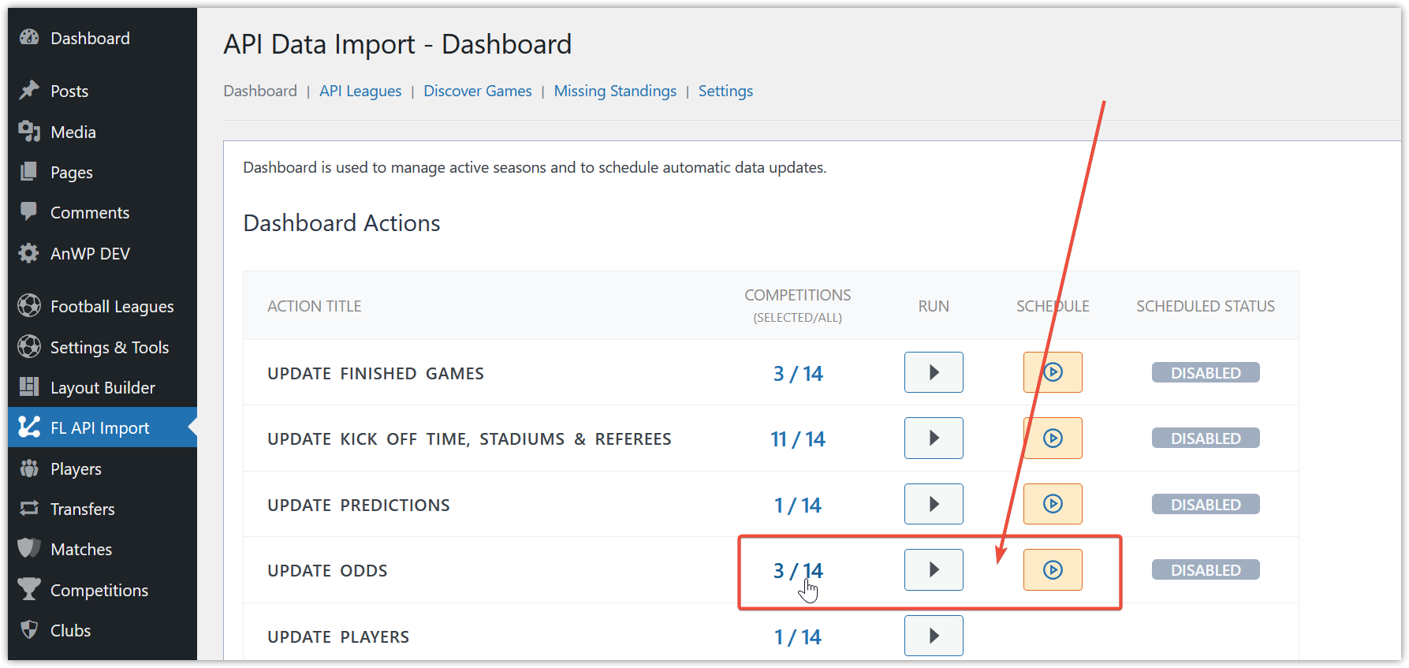This screenshot has width=1409, height=668.
Task: Run Update Kick Off Time action
Action: 934,438
